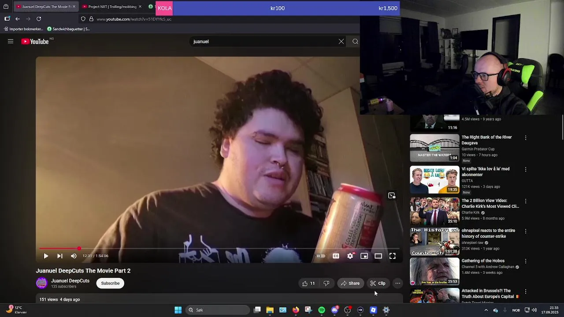The height and width of the screenshot is (317, 564).
Task: Open the Importer bokmerker bookmark
Action: point(23,29)
